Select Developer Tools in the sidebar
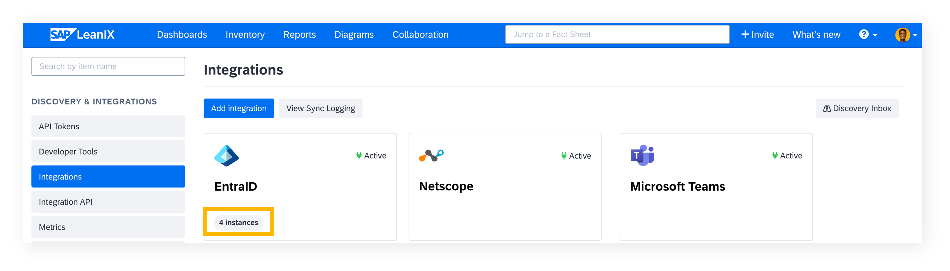This screenshot has height=271, width=950. pyautogui.click(x=108, y=152)
